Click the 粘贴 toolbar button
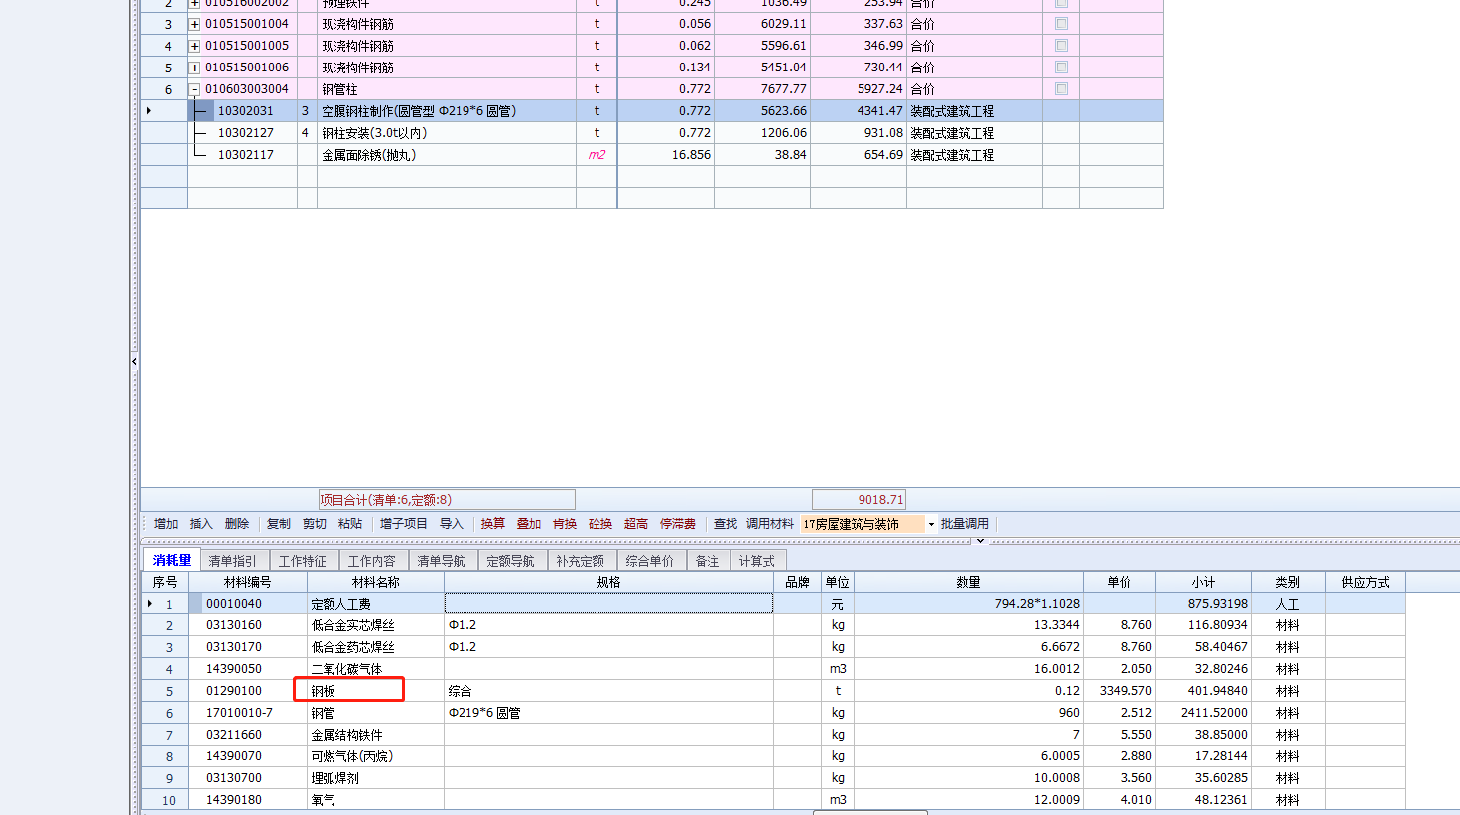 (x=350, y=524)
